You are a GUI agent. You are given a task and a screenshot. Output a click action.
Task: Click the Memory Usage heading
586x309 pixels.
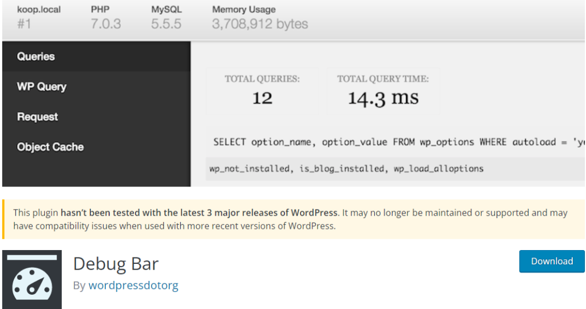[x=244, y=10]
